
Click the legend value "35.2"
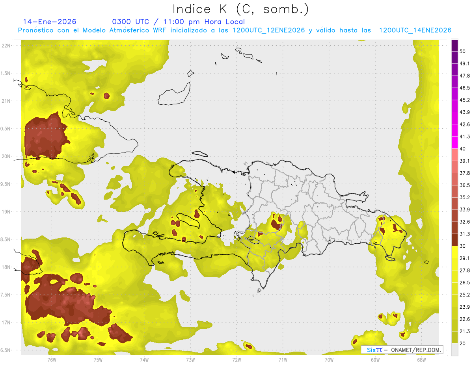click(465, 198)
